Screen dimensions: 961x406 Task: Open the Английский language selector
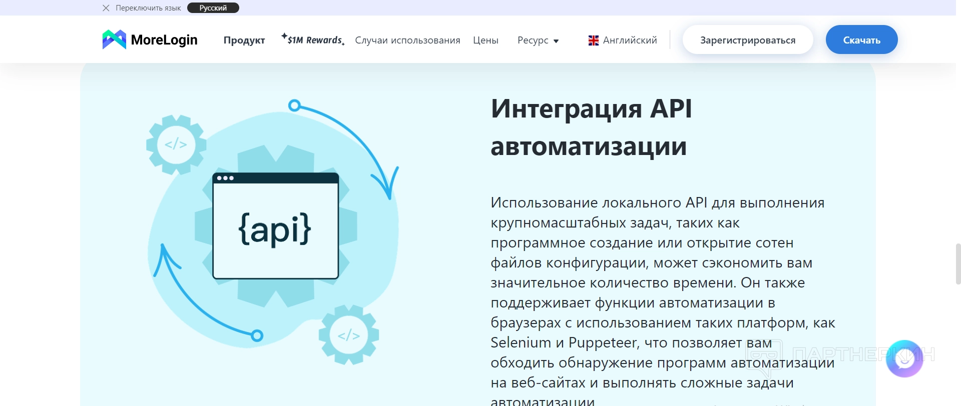[x=623, y=40]
